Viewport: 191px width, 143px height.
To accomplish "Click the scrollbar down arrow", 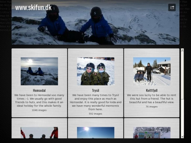I will 182,137.
